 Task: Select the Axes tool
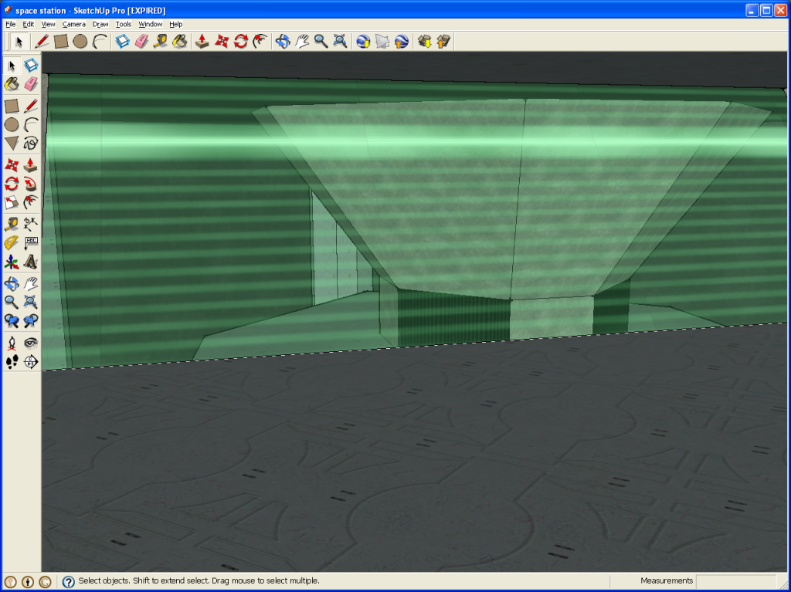tap(12, 262)
